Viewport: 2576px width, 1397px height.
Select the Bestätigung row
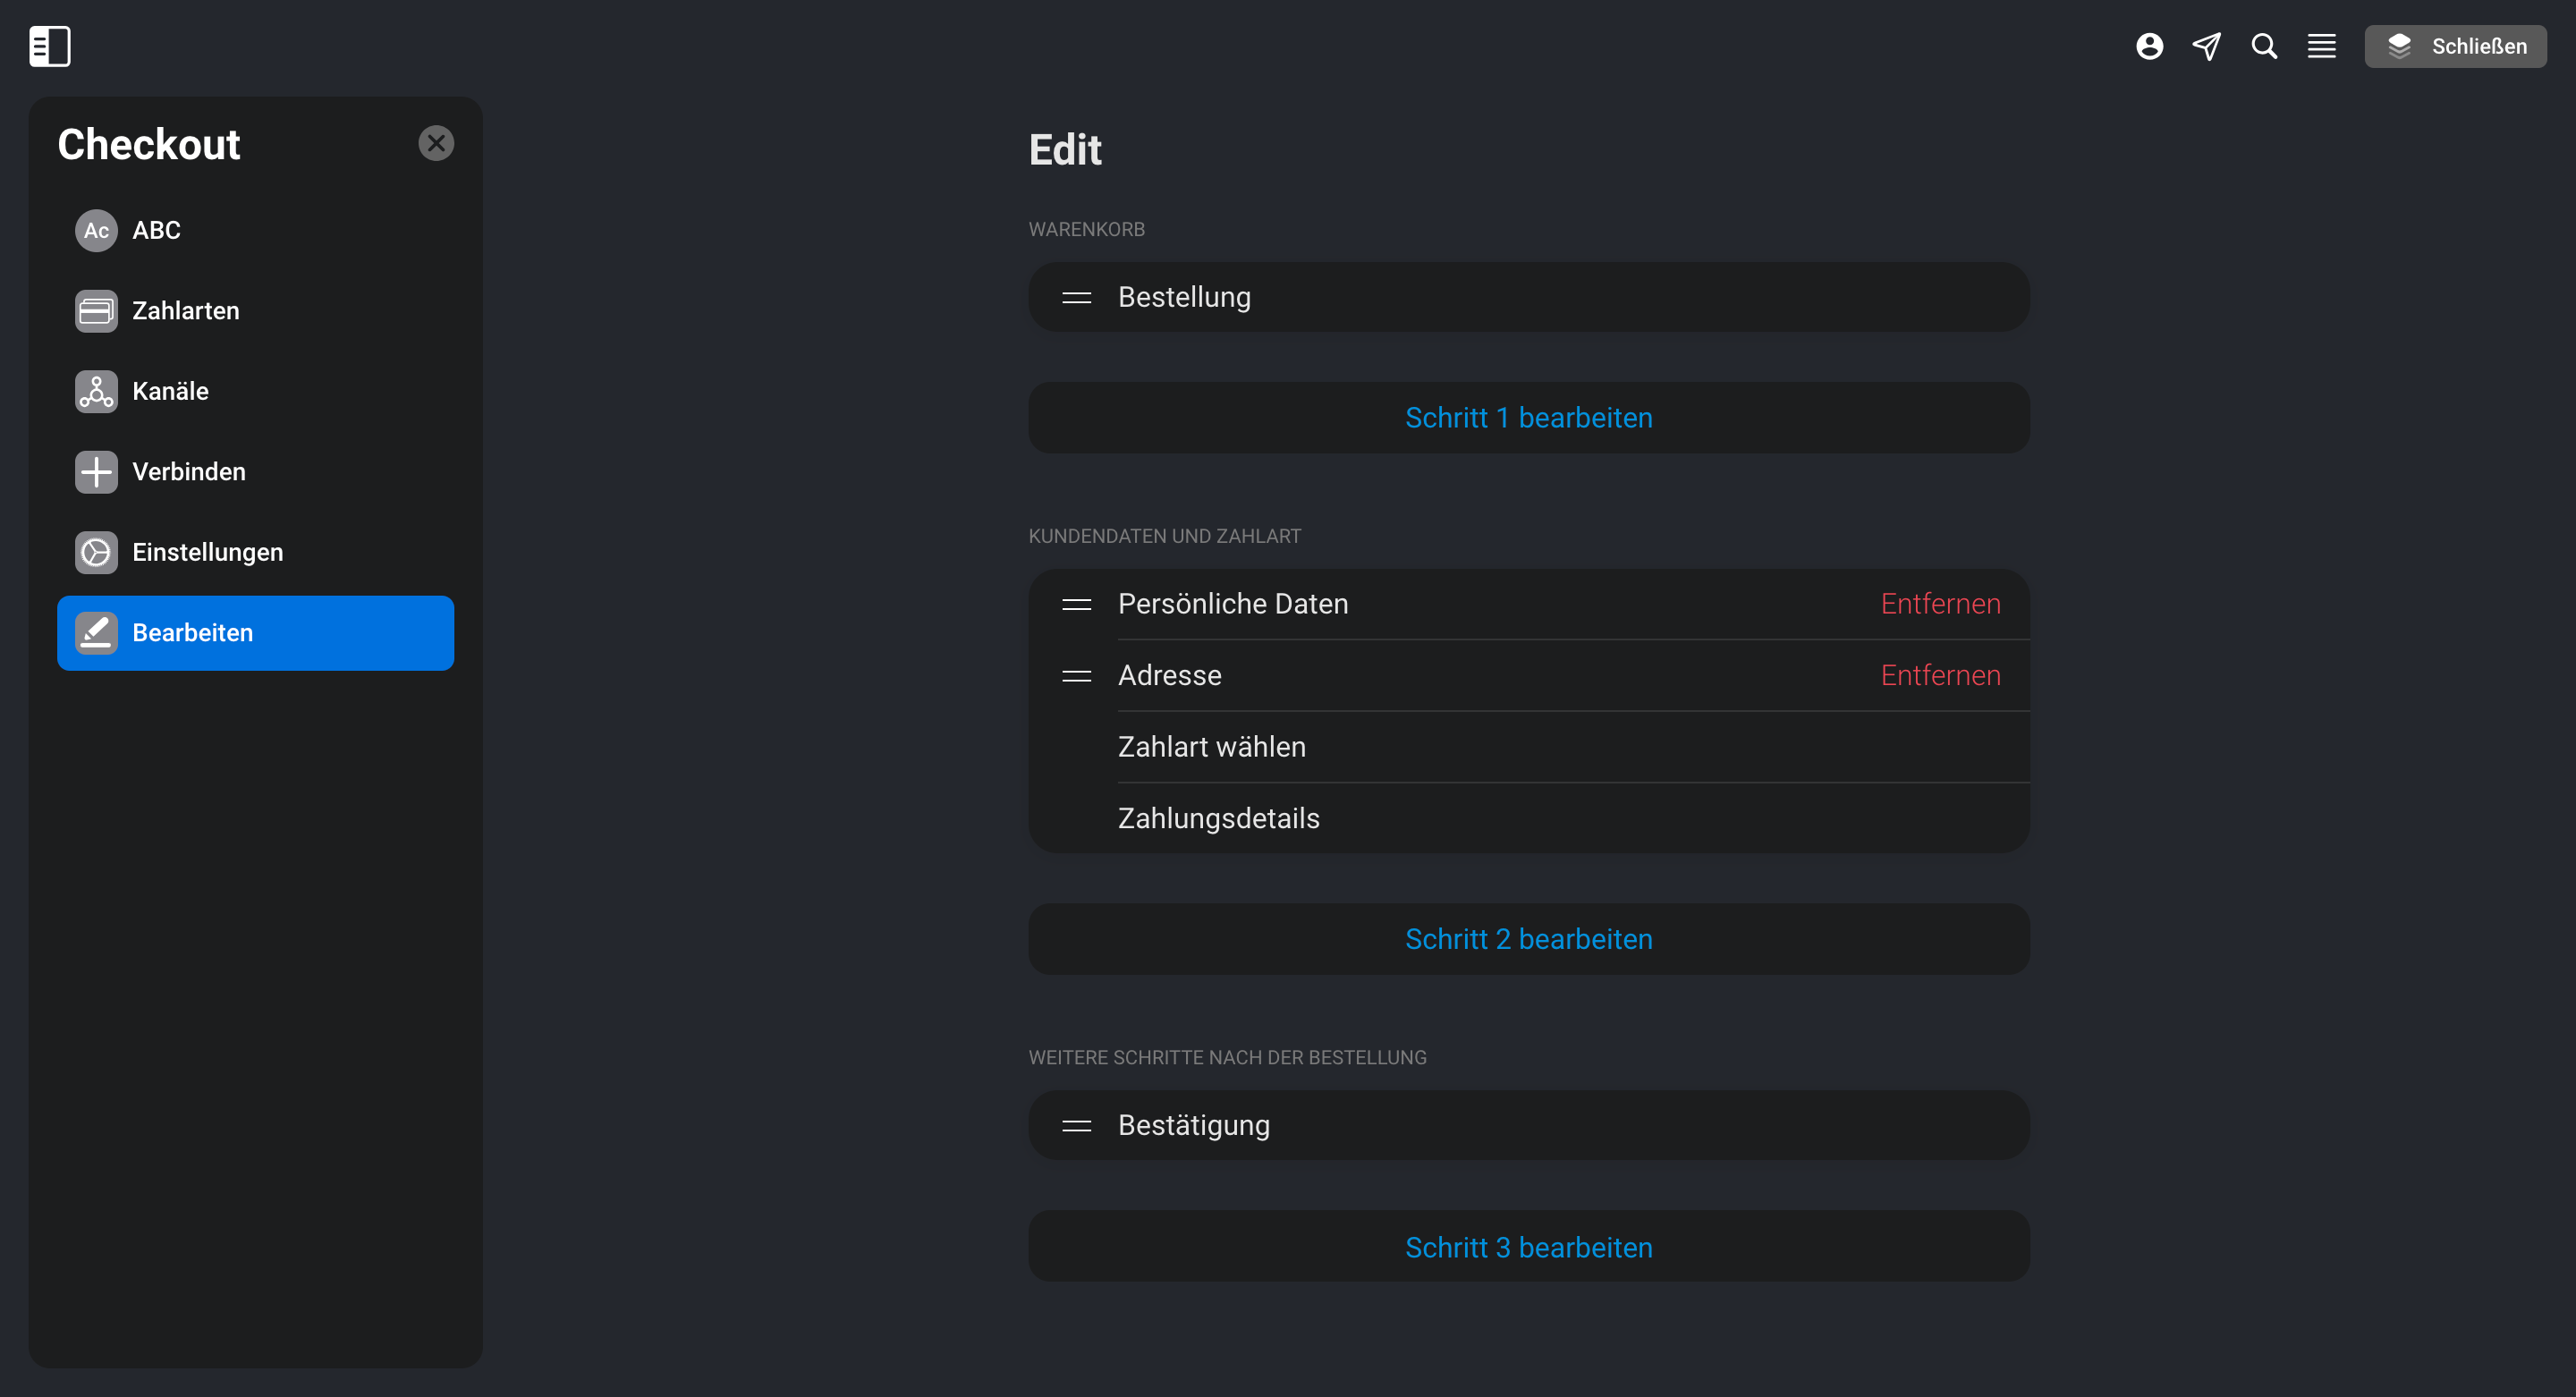pos(1528,1125)
